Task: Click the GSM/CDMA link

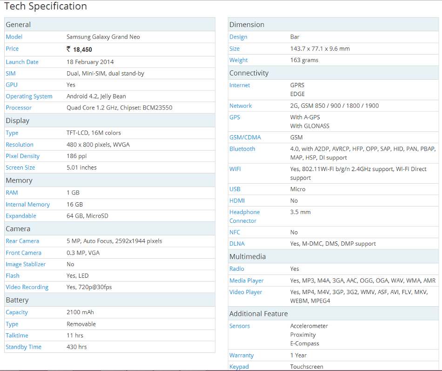Action: 245,137
